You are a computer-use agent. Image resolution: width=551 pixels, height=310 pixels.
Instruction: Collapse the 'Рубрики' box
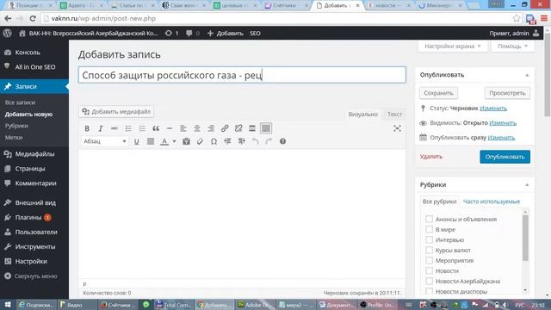527,185
